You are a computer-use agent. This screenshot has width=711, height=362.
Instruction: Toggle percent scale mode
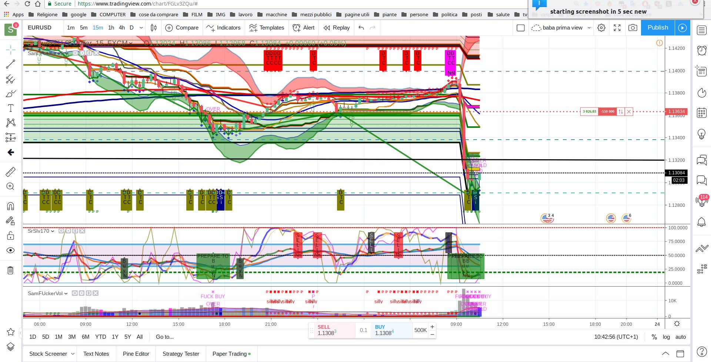pyautogui.click(x=654, y=337)
